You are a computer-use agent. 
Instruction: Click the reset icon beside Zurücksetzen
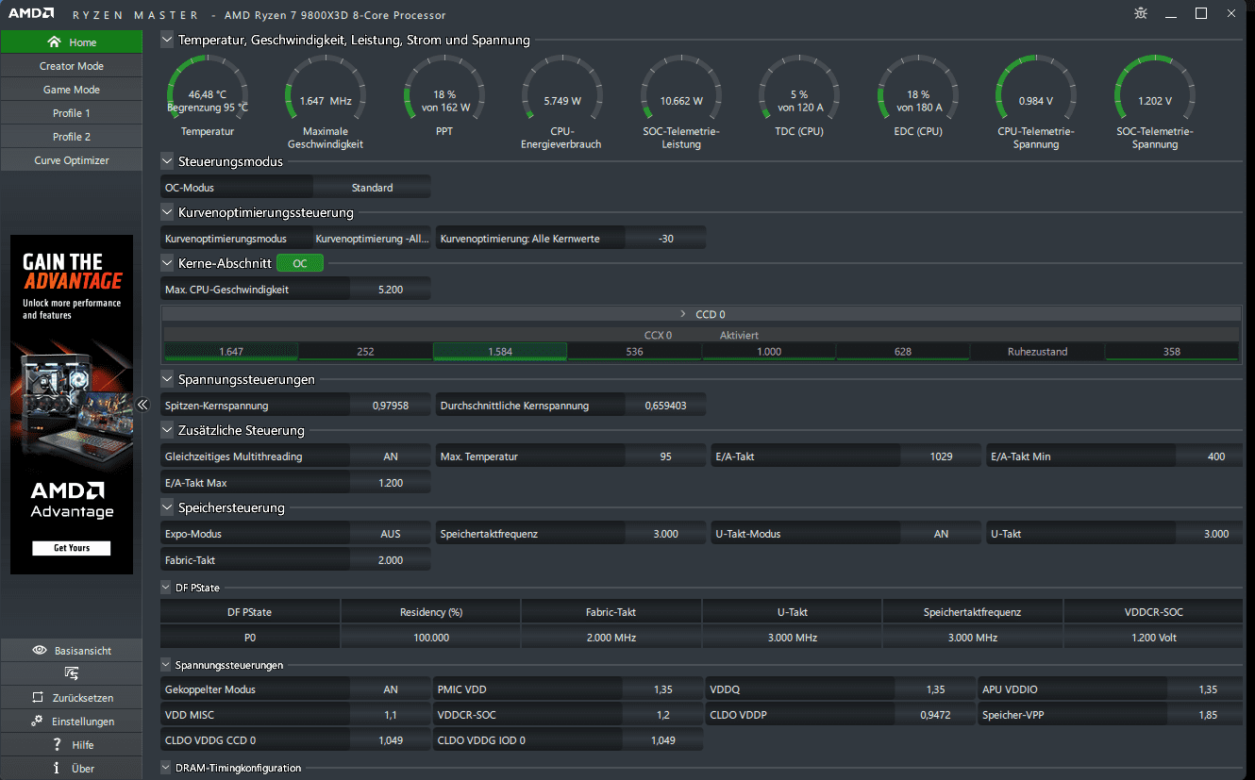point(38,698)
